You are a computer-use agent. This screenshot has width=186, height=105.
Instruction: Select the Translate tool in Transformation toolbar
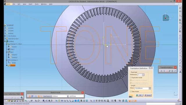(167, 71)
